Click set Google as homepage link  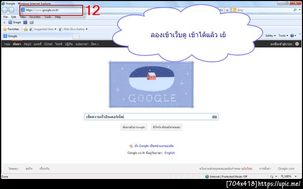pyautogui.click(x=154, y=146)
